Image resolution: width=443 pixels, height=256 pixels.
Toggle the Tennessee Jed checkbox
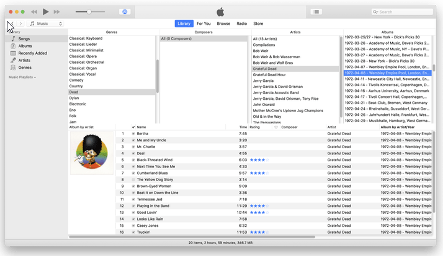click(x=133, y=199)
